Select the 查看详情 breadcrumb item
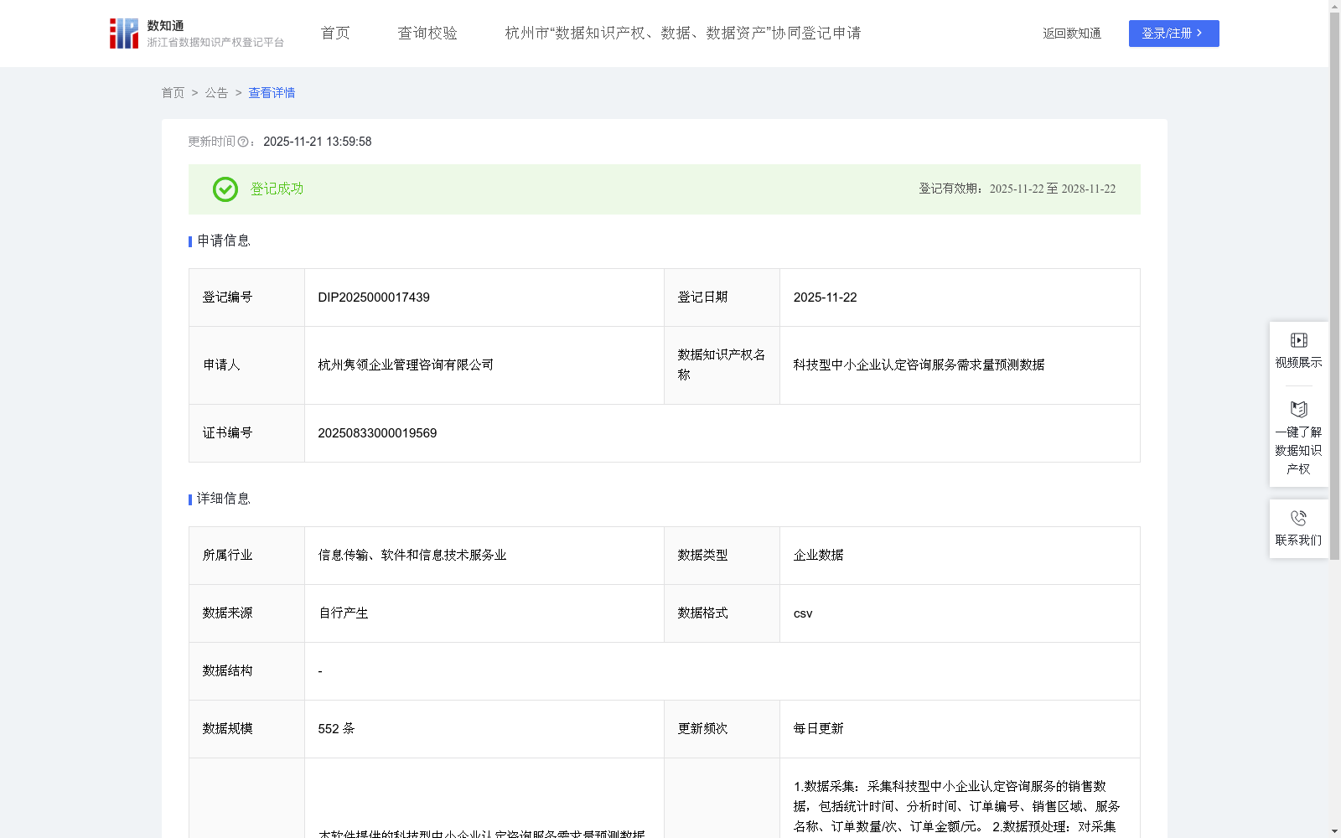 [272, 93]
